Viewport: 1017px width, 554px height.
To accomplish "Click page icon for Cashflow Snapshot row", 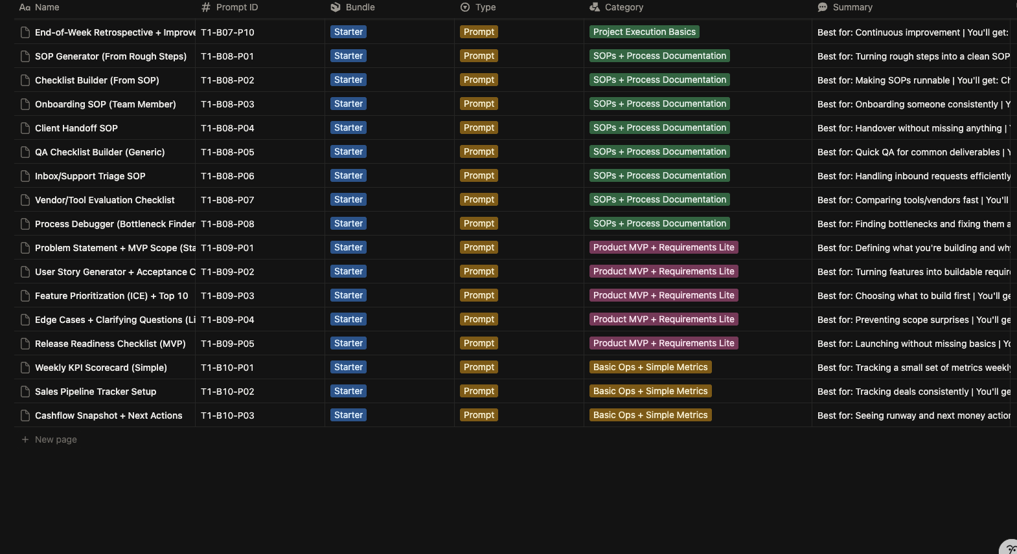I will coord(25,415).
